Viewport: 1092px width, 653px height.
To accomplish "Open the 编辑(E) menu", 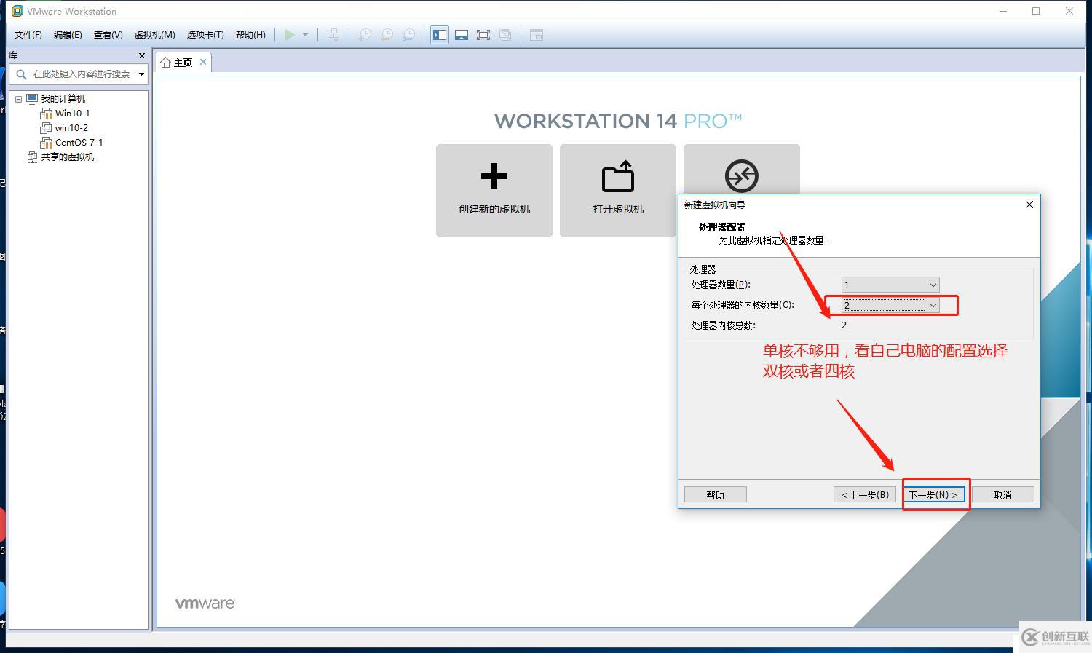I will (x=68, y=35).
